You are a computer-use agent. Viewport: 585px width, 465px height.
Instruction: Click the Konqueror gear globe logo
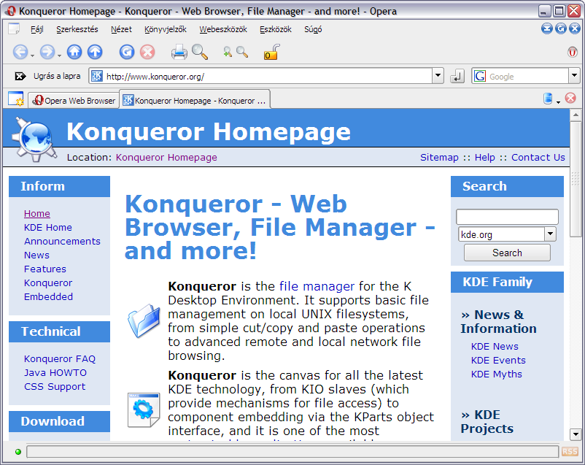pos(34,139)
